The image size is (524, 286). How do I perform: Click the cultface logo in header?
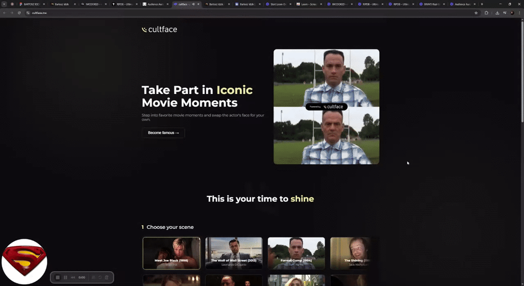tap(159, 30)
